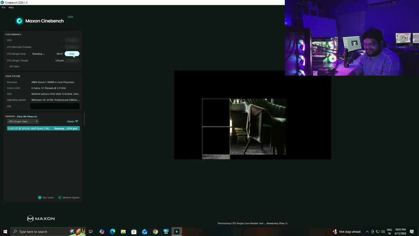The image size is (419, 236).
Task: Select the 6C/12T Ryzen ranking entry
Action: [43, 128]
